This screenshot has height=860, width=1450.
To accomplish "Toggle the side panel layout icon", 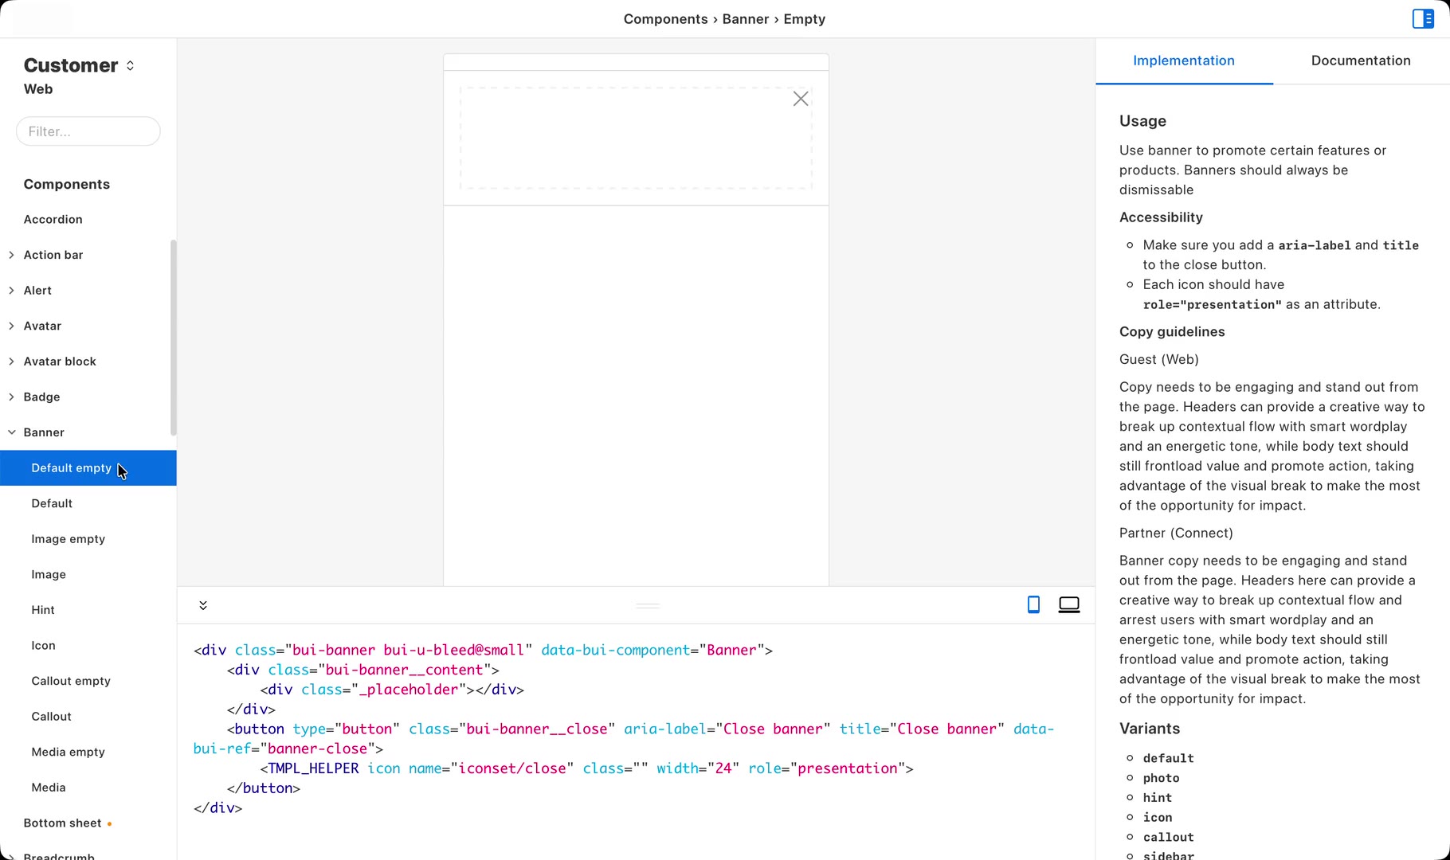I will pyautogui.click(x=1423, y=18).
